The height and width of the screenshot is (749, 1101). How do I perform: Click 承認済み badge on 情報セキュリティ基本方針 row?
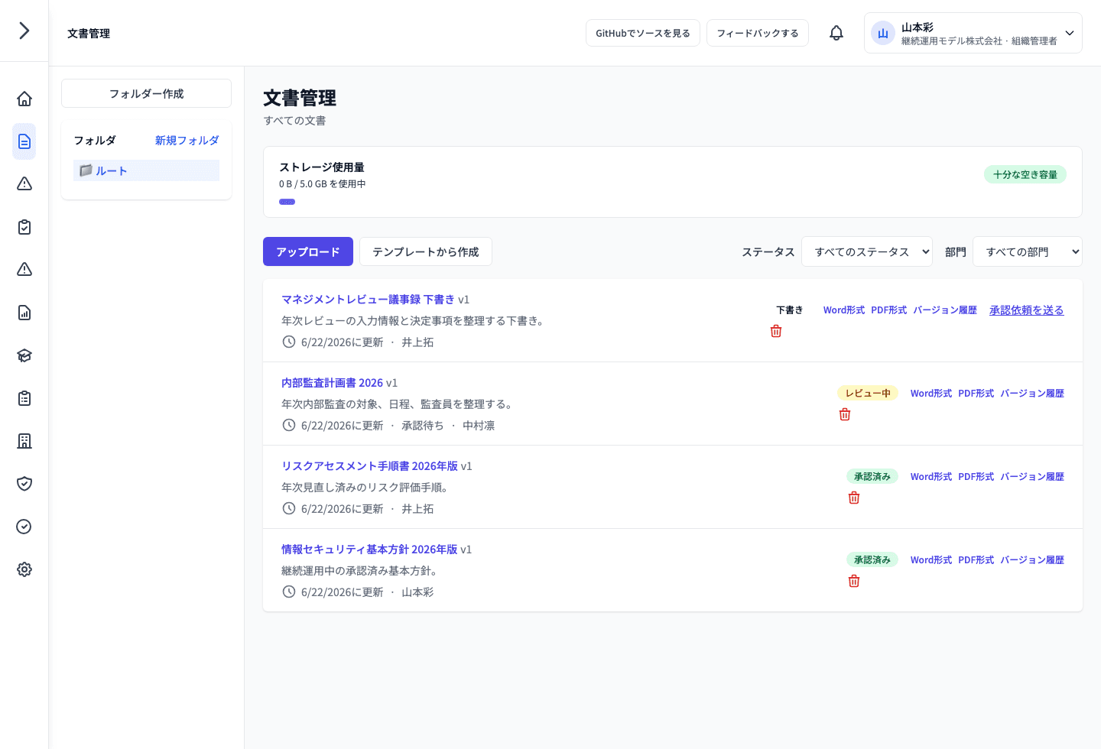pos(872,559)
